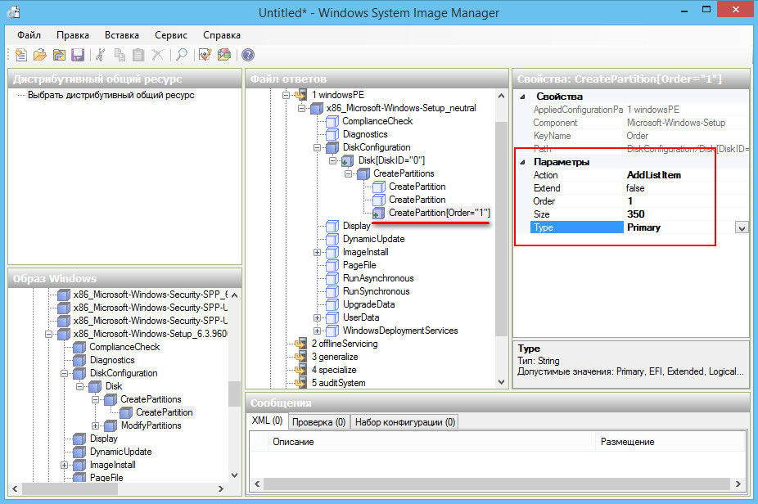Image resolution: width=758 pixels, height=504 pixels.
Task: Switch to the Проверка (0) tab
Action: coord(318,422)
